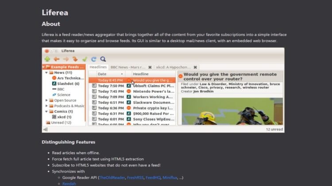The width and height of the screenshot is (332, 186).
Task: Click the green plus new subscription icon
Action: pyautogui.click(x=47, y=59)
